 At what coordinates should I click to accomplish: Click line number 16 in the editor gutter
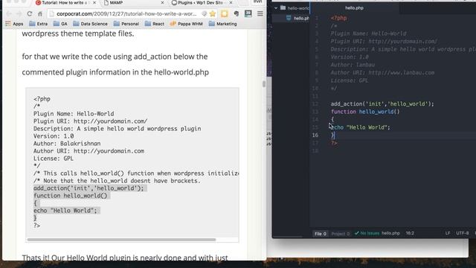click(x=315, y=135)
